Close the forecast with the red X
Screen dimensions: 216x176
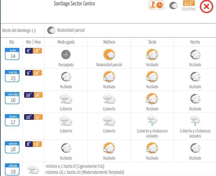[206, 6]
